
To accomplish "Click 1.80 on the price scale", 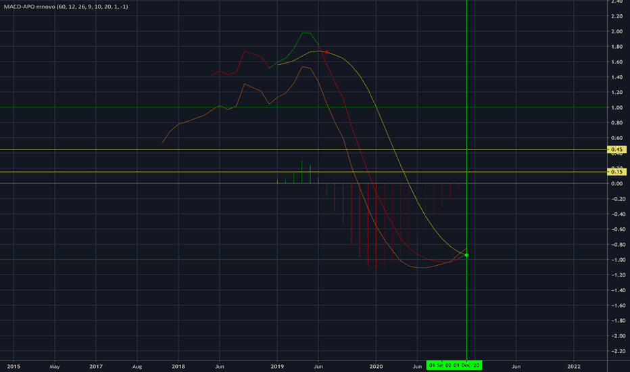I will tap(616, 47).
